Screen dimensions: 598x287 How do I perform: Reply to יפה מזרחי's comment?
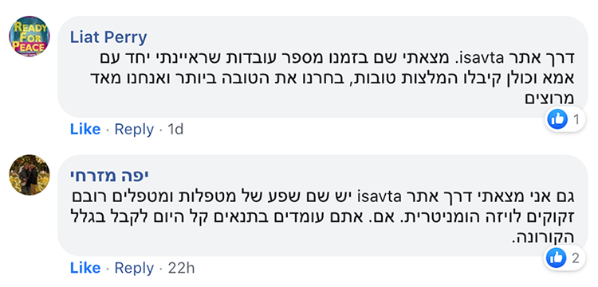pyautogui.click(x=134, y=269)
